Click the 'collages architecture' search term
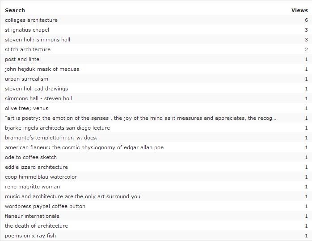Screen dimensions: 312x241 [x=31, y=20]
